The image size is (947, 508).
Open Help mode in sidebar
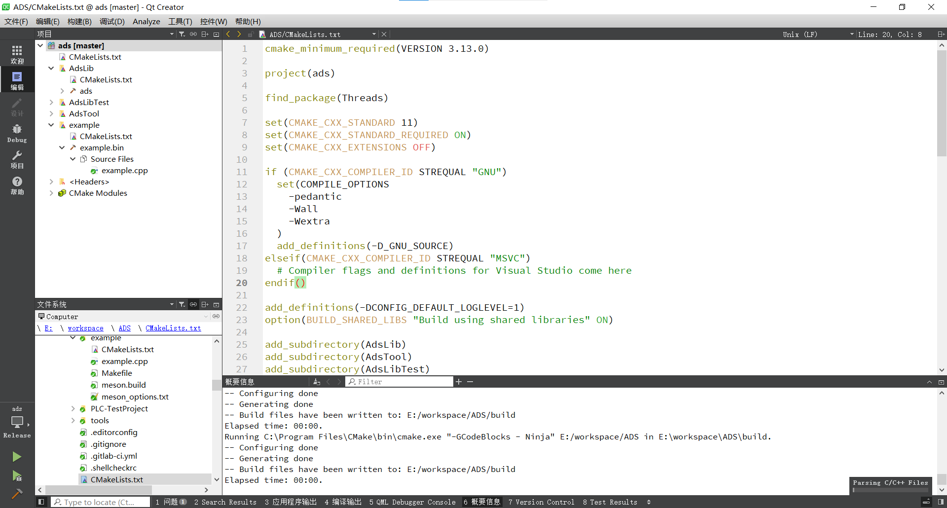coord(17,185)
